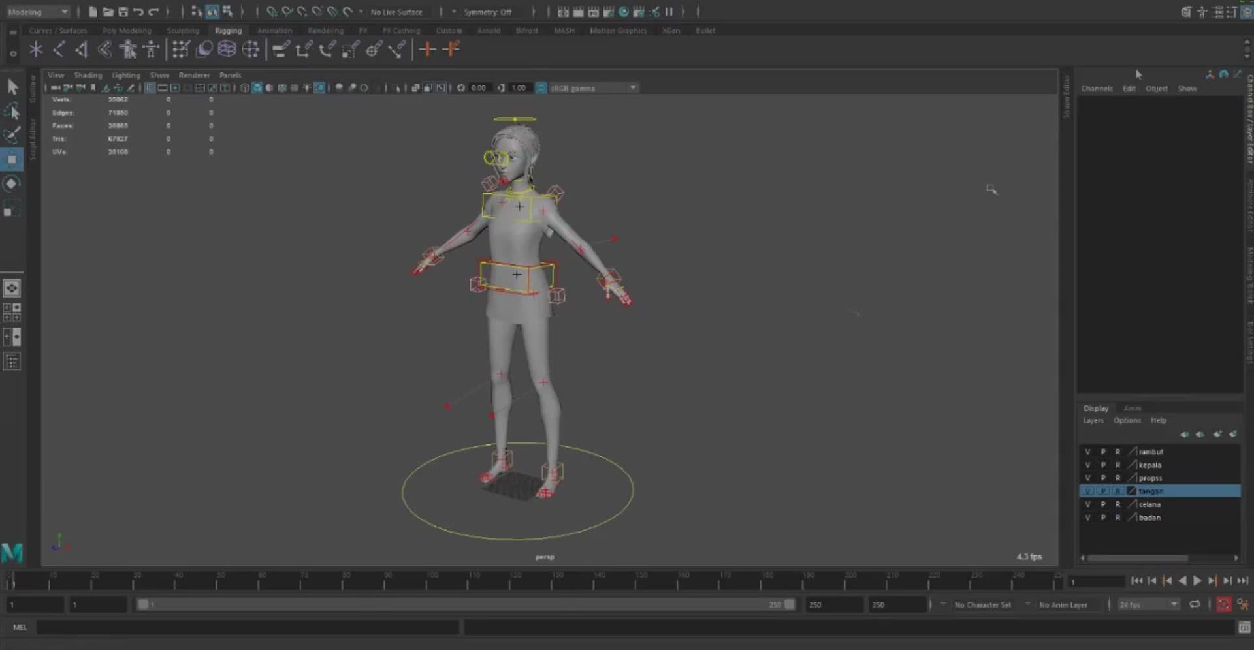Toggle the viewport grid display button
Screen dimensions: 1254x650
[x=150, y=88]
